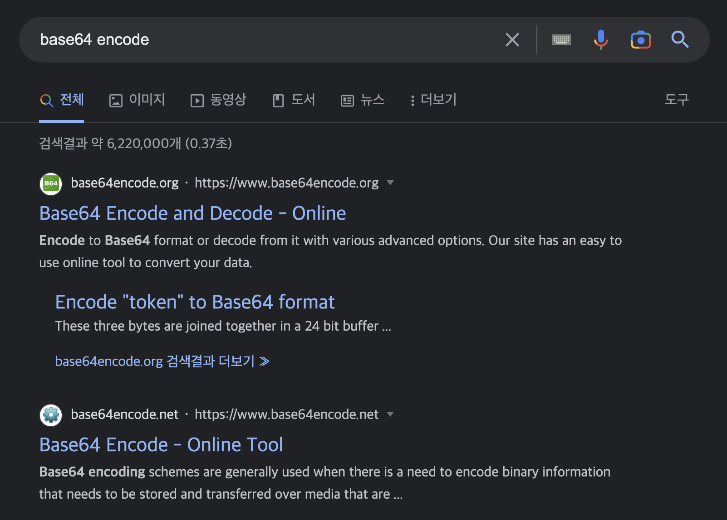The width and height of the screenshot is (727, 520).
Task: Click the search icon next to 전체 tab
Action: [x=46, y=101]
